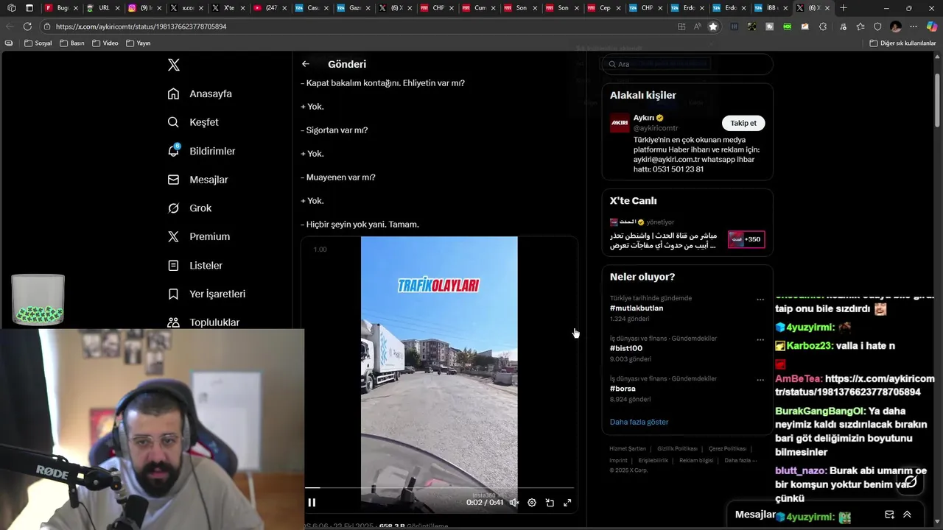Image resolution: width=943 pixels, height=530 pixels.
Task: Go to Anasayfa in the X sidebar
Action: click(200, 93)
